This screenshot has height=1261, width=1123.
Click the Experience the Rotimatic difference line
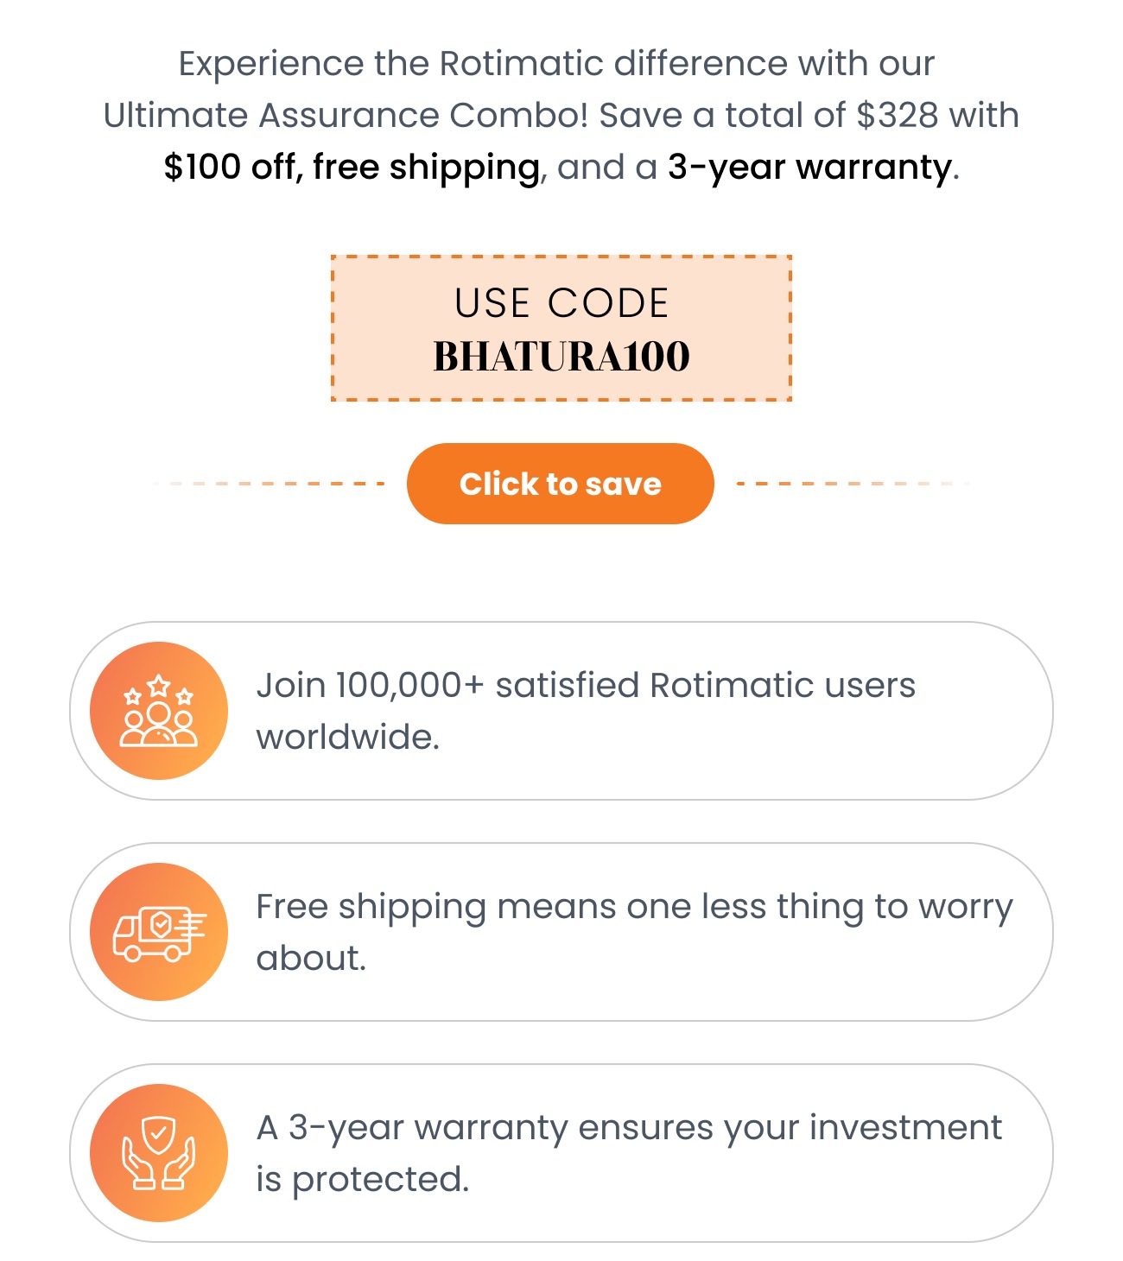556,63
